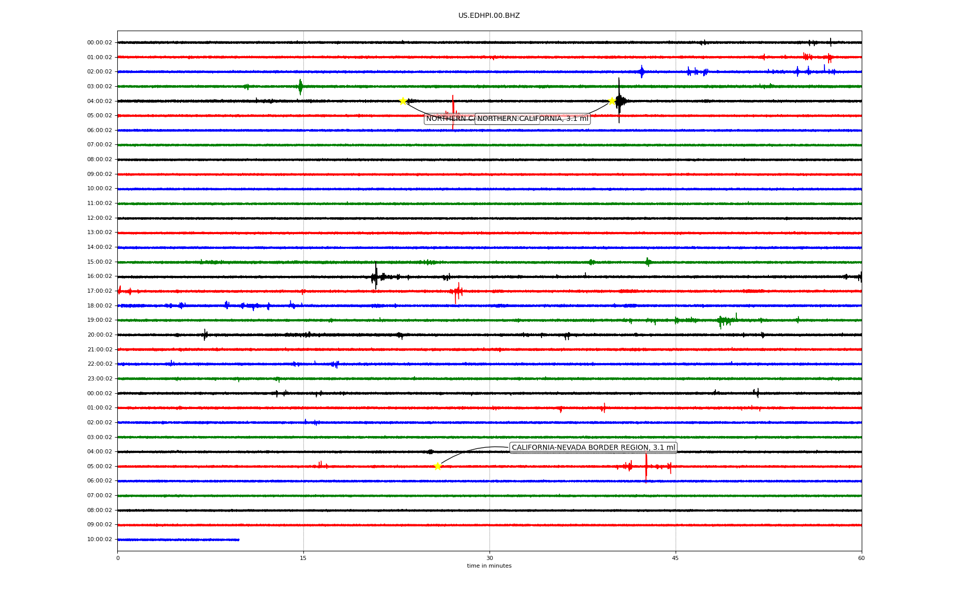The height and width of the screenshot is (612, 979).
Task: Click the yellow star on the bottom red trace
Action: click(437, 466)
